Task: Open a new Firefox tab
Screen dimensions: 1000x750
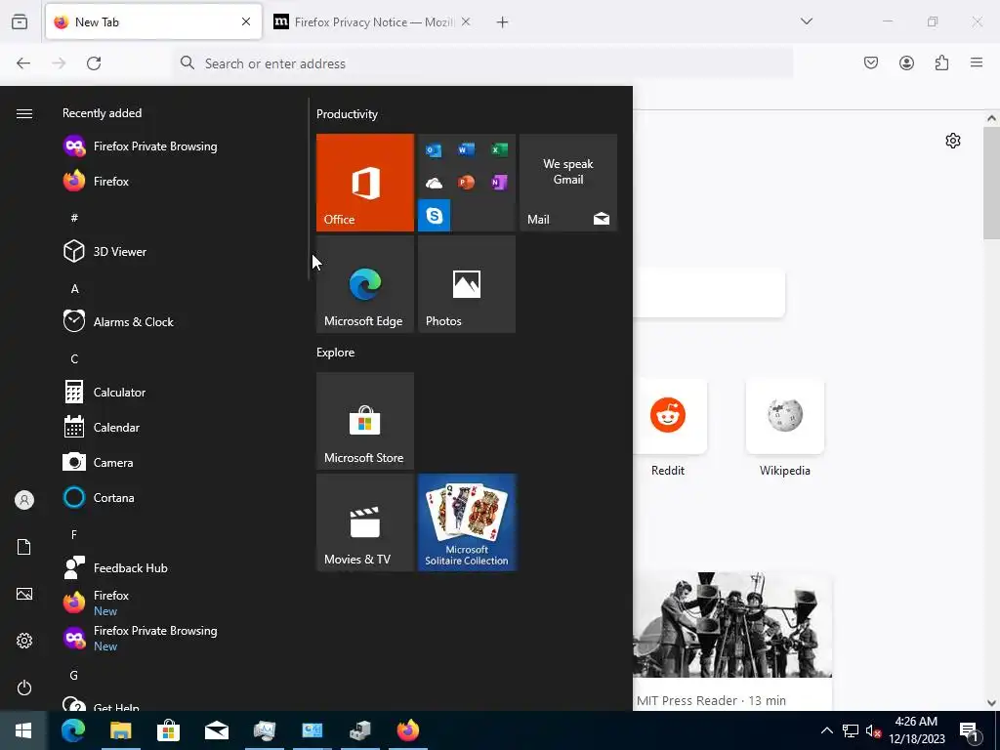Action: click(x=503, y=22)
